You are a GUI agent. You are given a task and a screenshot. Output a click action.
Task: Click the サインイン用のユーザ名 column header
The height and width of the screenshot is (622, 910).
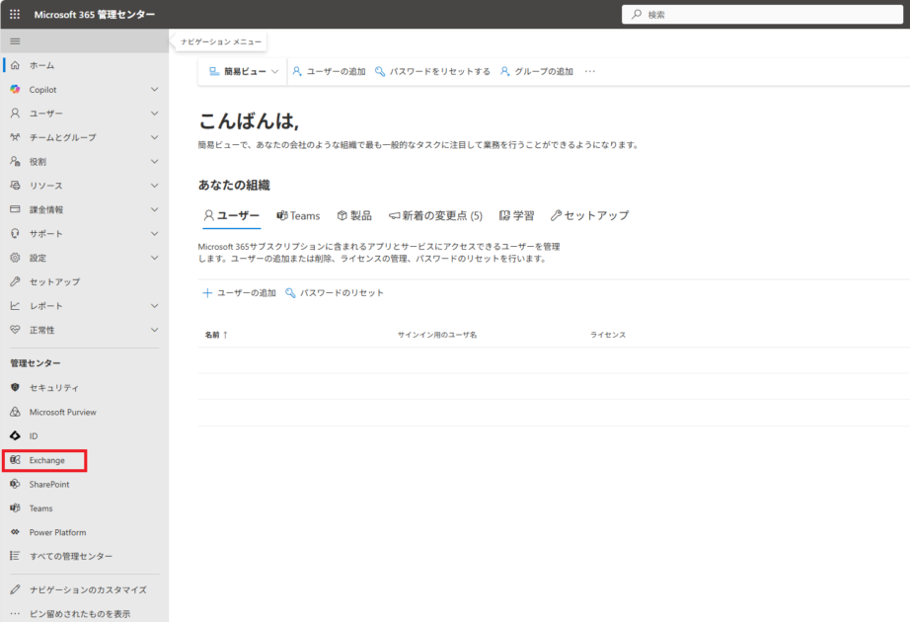(x=437, y=335)
